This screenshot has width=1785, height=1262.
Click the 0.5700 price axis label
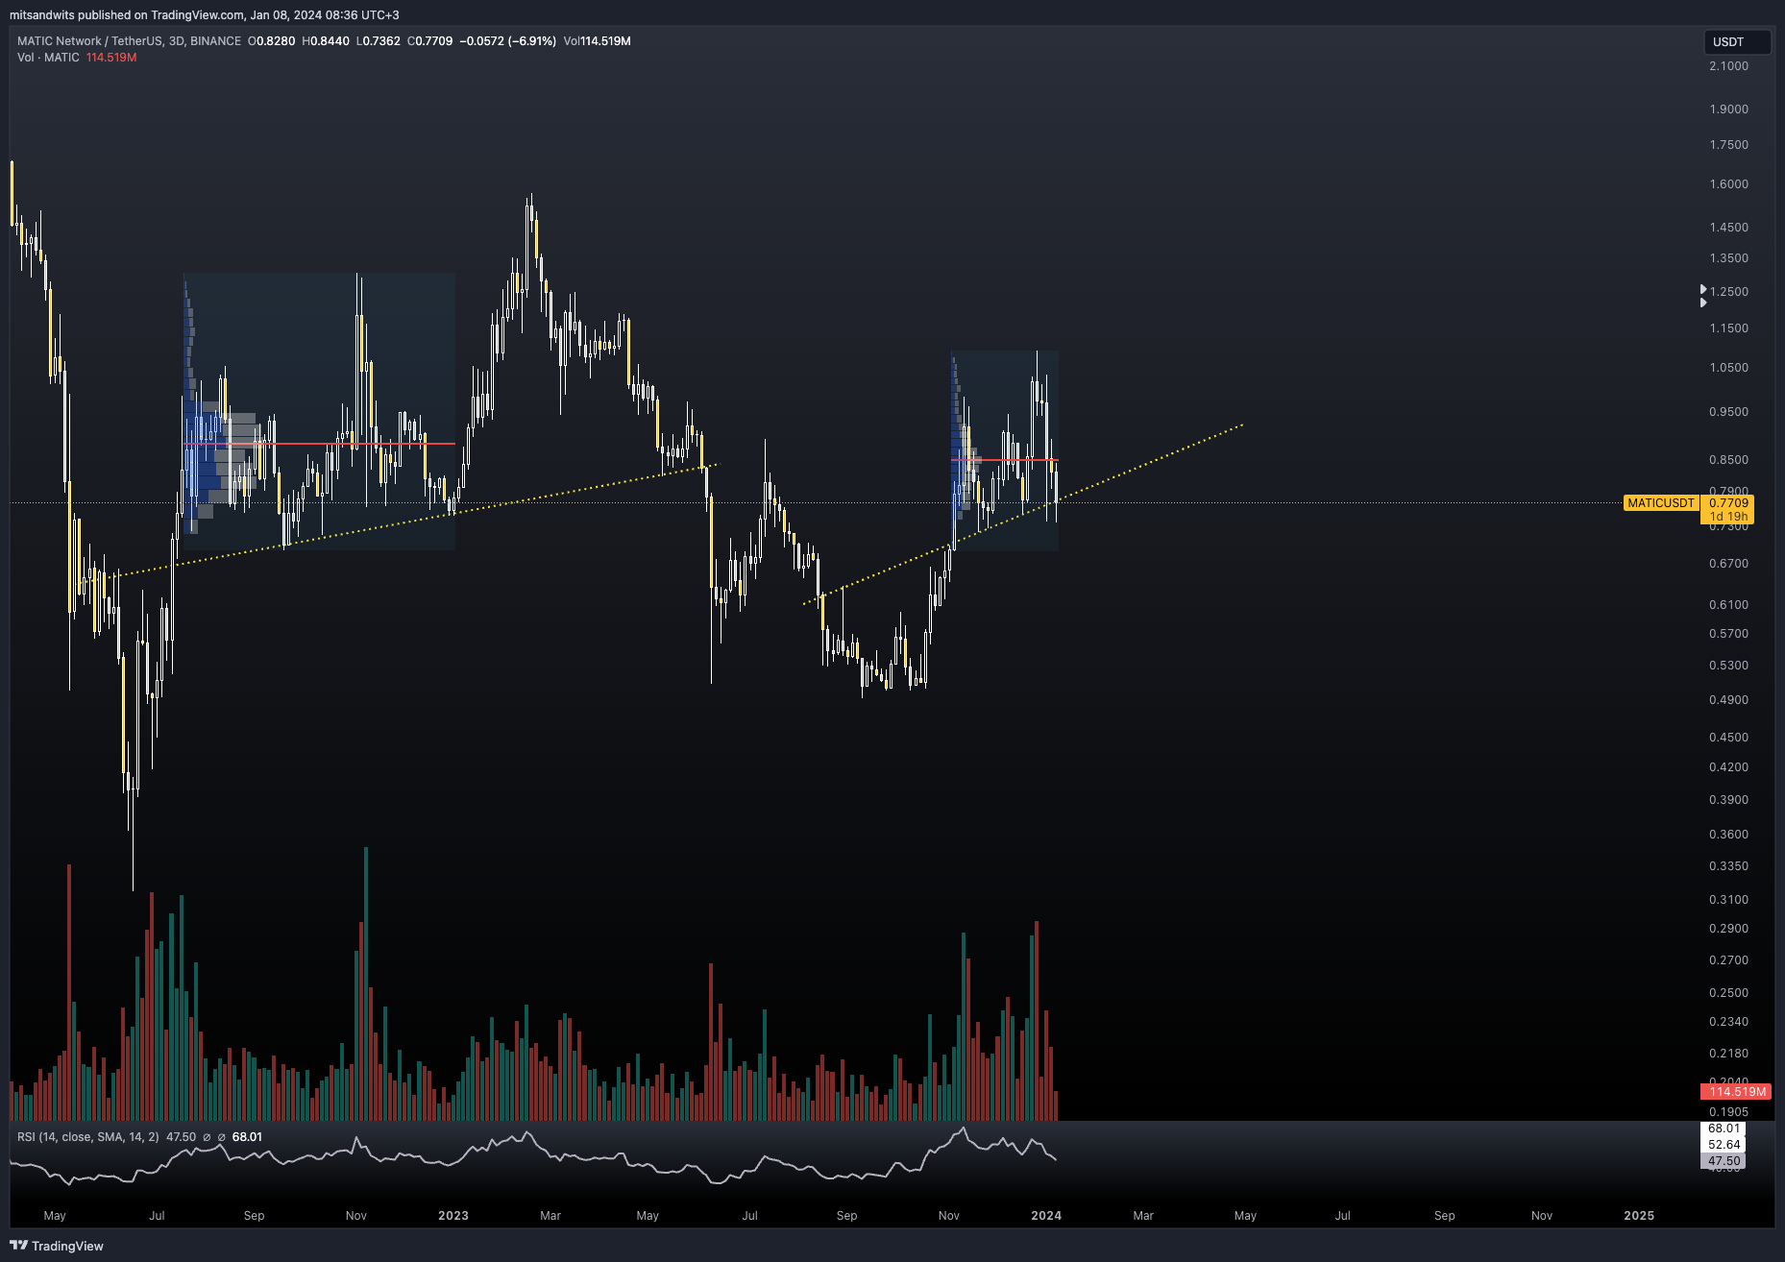coord(1728,634)
